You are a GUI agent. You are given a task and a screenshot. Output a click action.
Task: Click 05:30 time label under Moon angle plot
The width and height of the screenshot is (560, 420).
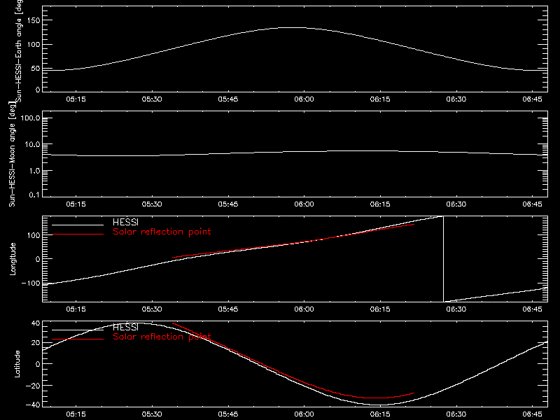coord(152,204)
